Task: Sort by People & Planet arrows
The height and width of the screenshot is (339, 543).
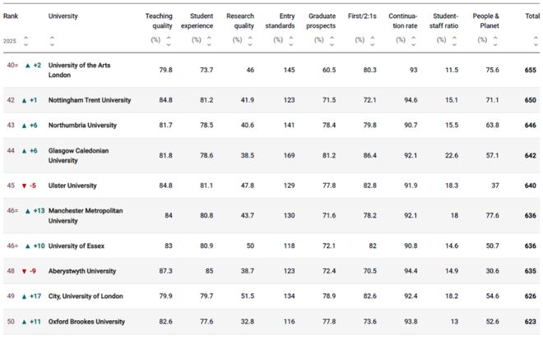Action: [x=495, y=41]
